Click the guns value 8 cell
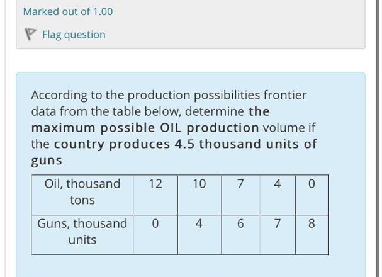Viewport: 382px width, 277px height. (312, 235)
